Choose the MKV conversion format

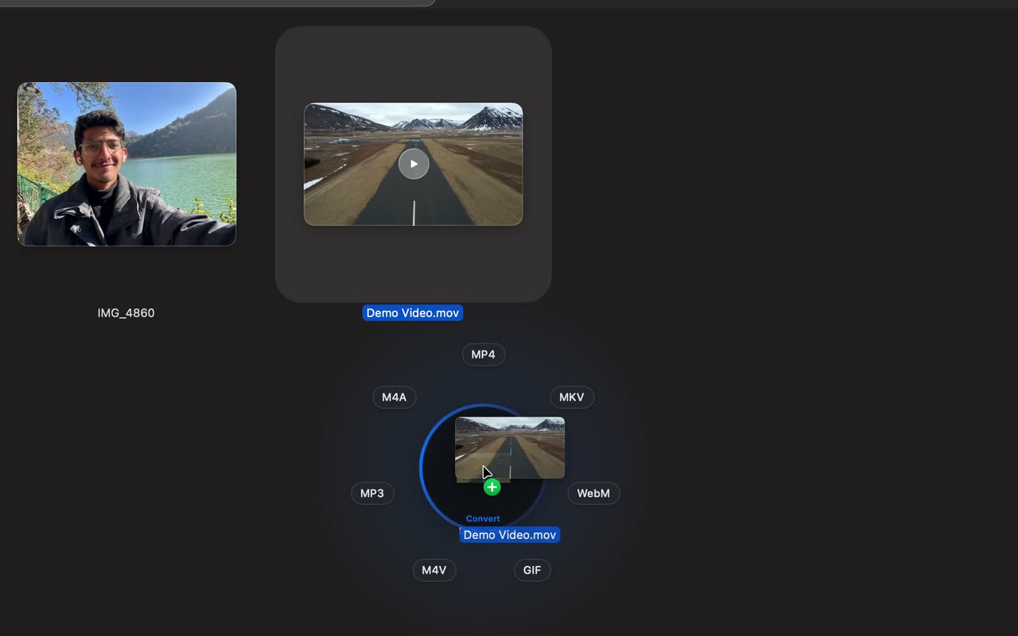(572, 397)
